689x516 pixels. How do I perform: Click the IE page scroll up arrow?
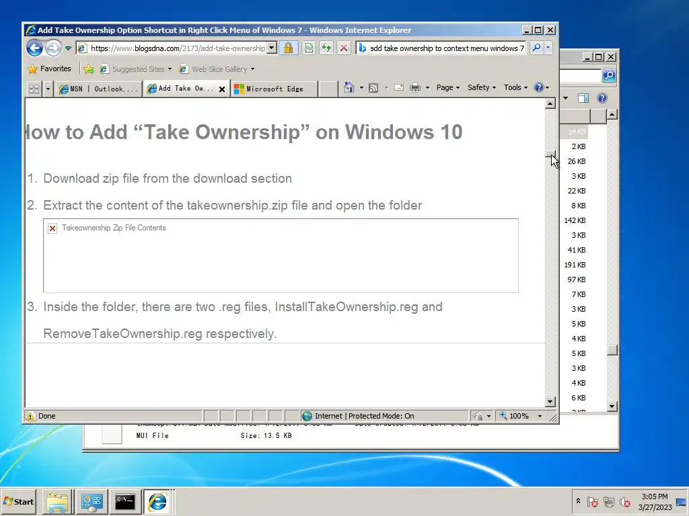pos(550,103)
